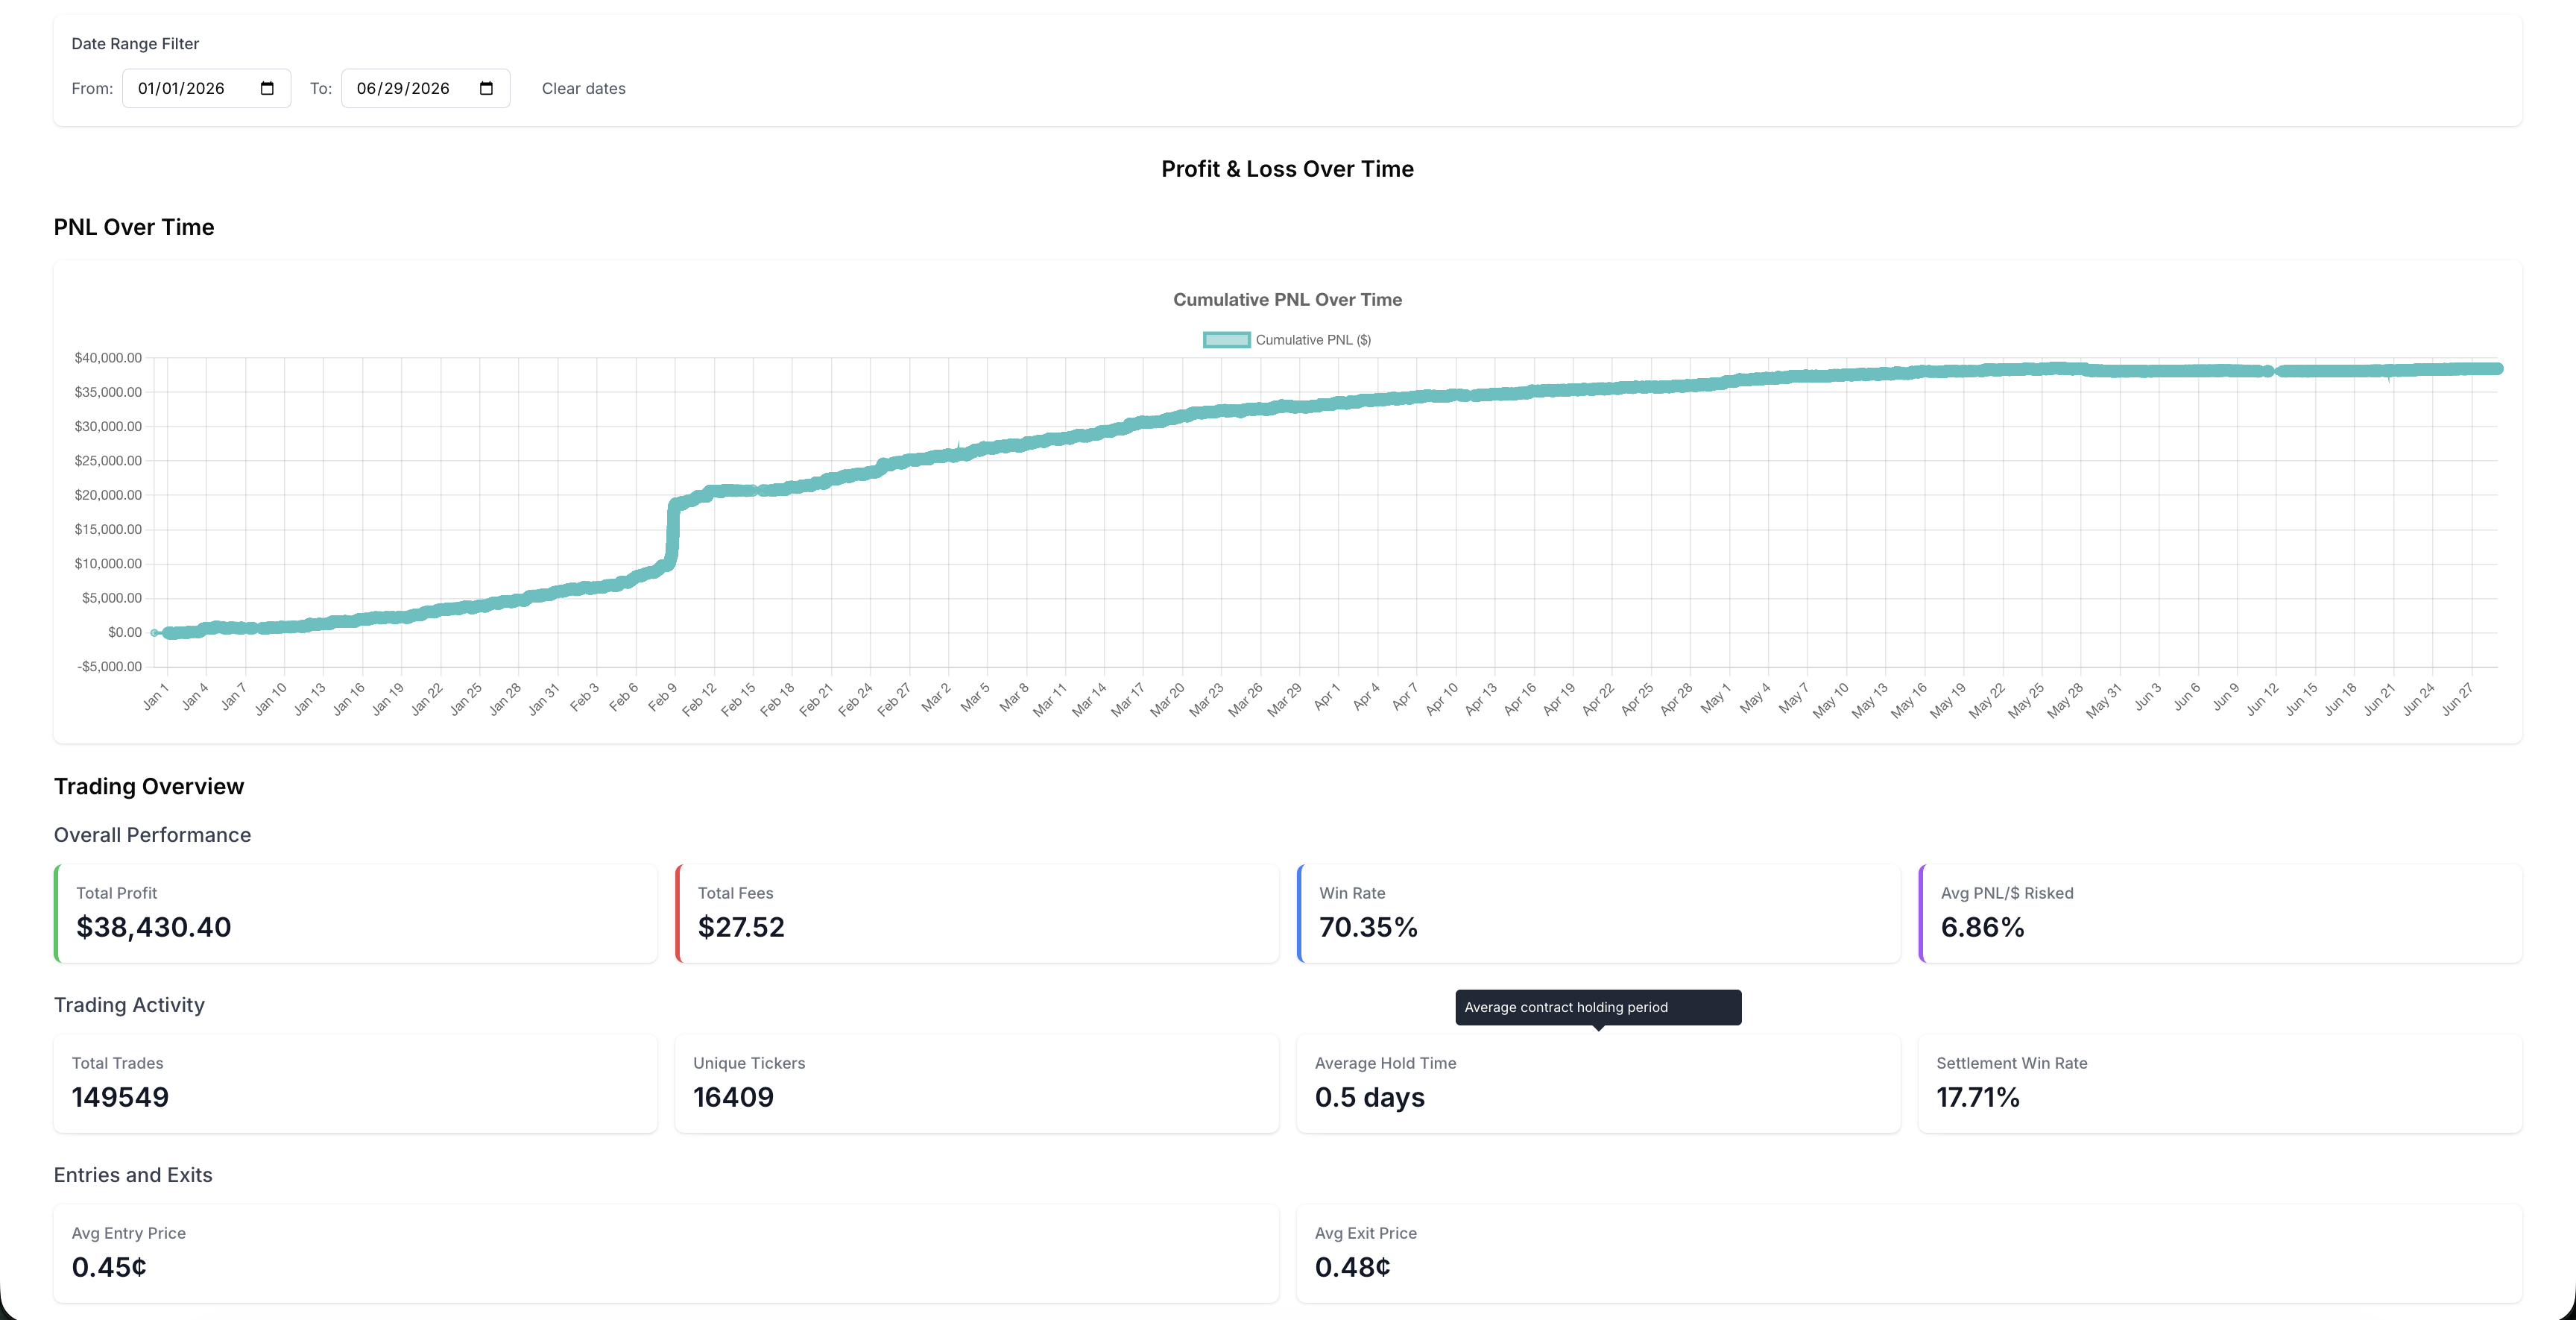Screen dimensions: 2576x1320
Task: Toggle the Cumulative PNL ($) legend swatch
Action: tap(1226, 340)
